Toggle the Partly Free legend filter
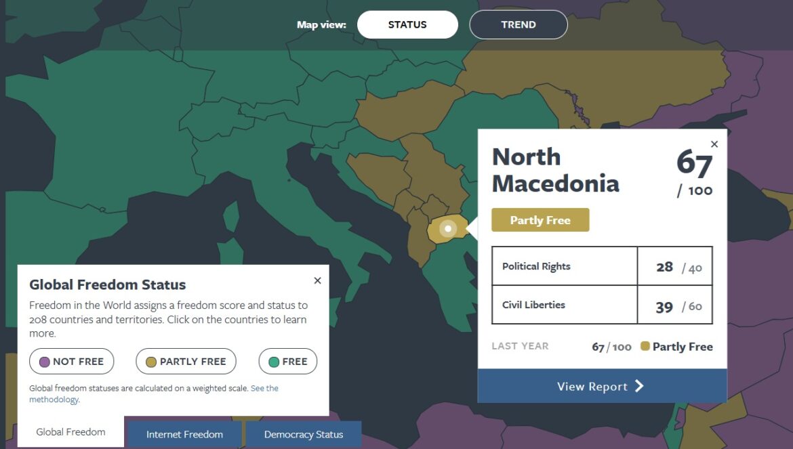Screen dimensions: 793x449 (x=186, y=362)
